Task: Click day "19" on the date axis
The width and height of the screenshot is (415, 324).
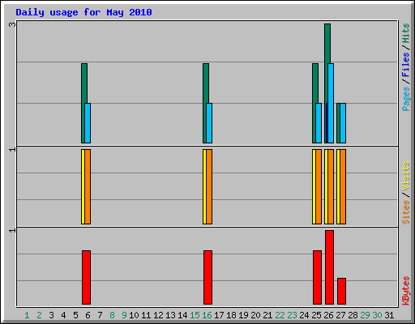Action: coord(243,315)
